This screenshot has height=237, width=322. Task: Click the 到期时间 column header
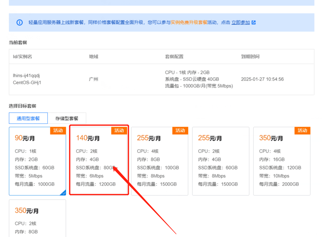coord(250,56)
